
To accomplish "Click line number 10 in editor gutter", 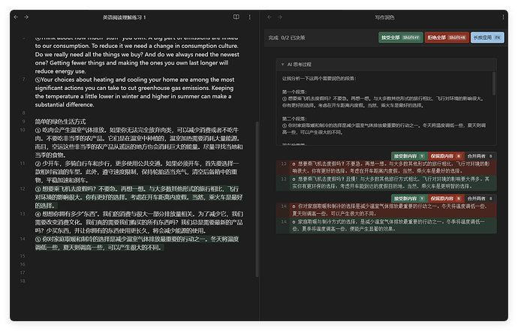I will pyautogui.click(x=23, y=130).
